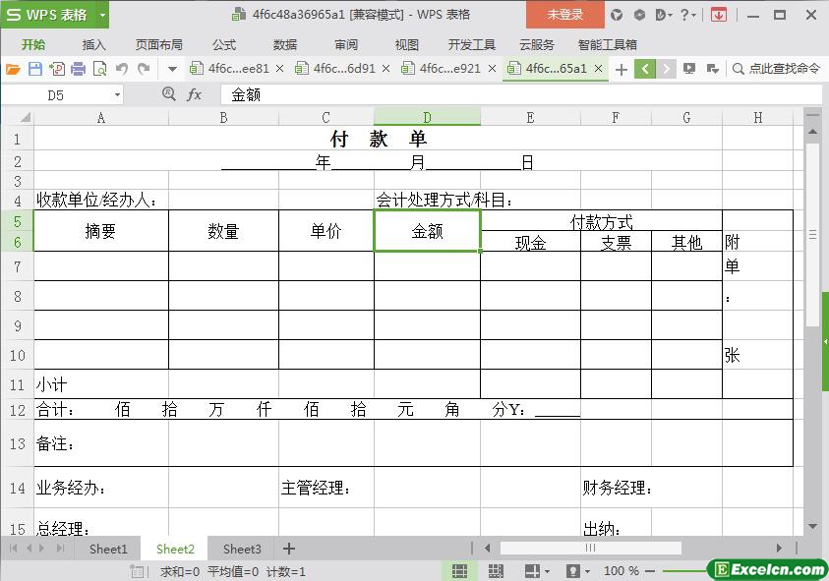The height and width of the screenshot is (581, 829).
Task: Open print preview icon
Action: coord(100,69)
